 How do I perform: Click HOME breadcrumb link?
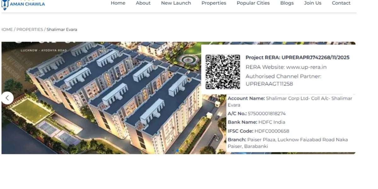(7, 29)
